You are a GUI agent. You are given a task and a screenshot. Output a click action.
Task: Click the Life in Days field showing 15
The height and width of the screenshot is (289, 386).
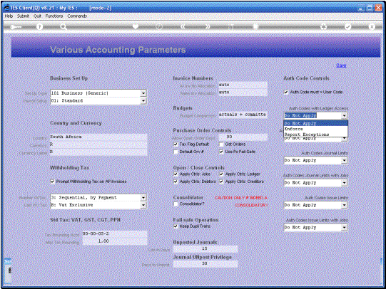coord(205,248)
